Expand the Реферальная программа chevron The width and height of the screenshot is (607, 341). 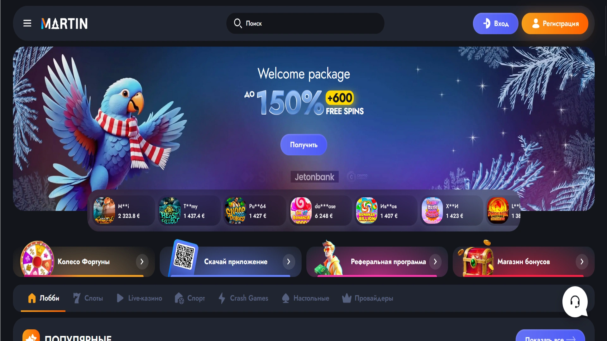pos(435,262)
